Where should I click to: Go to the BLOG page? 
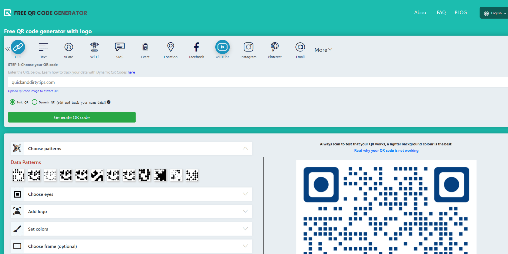coord(460,12)
